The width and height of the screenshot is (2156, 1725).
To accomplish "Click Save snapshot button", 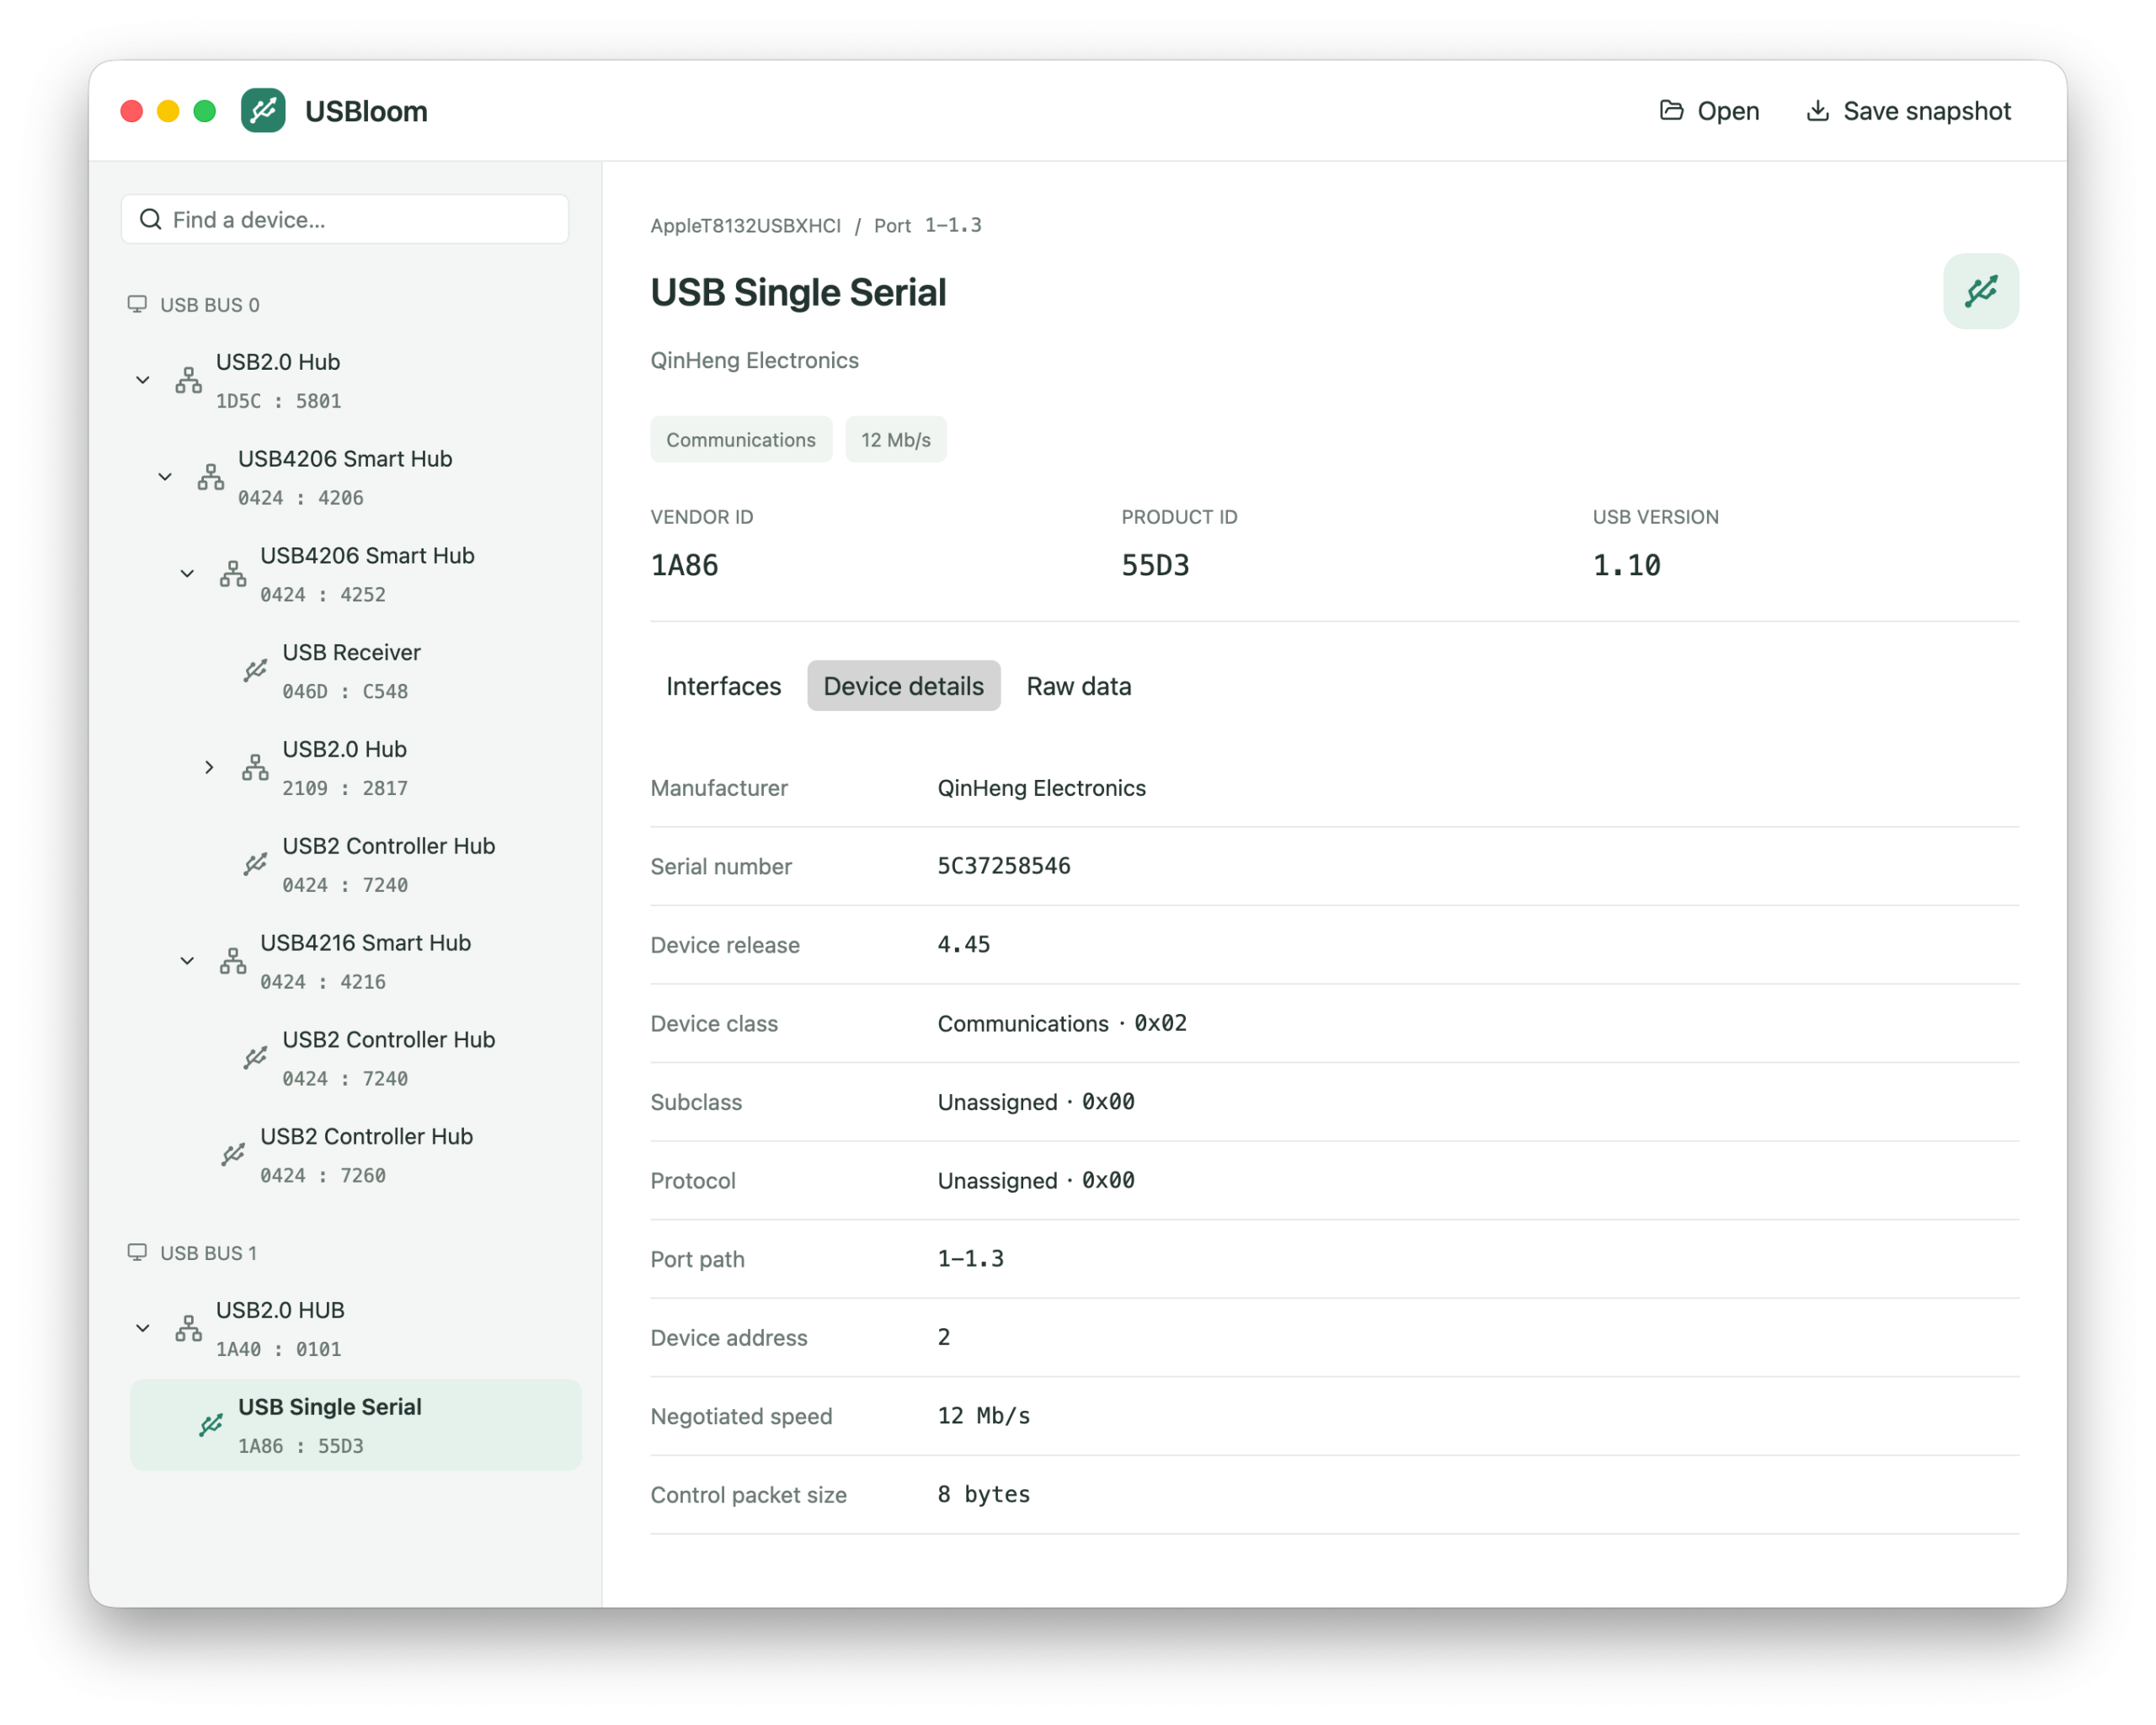I will [1908, 111].
